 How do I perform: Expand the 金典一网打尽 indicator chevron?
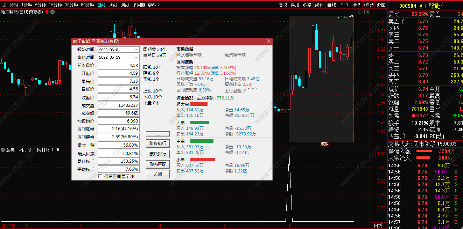(3, 150)
